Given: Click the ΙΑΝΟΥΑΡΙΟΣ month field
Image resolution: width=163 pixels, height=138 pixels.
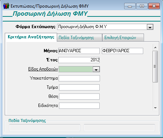Looking at the screenshot, I should click(x=79, y=51).
